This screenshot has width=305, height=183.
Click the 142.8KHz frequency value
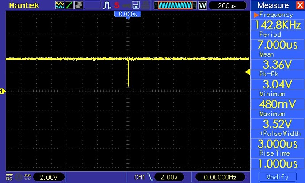278,25
